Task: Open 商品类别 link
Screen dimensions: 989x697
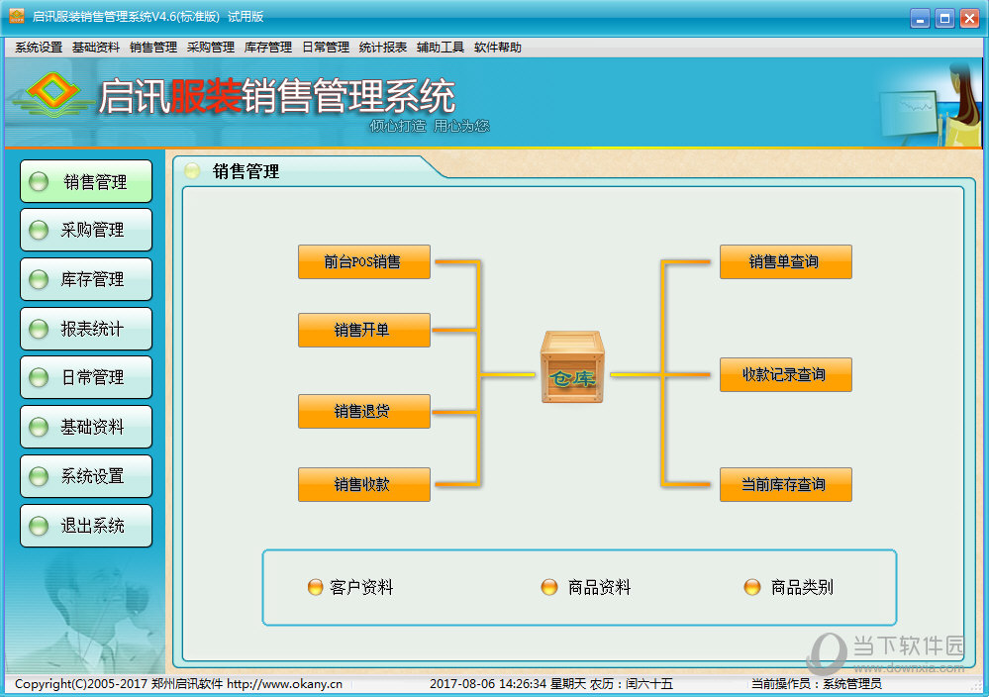Action: click(x=802, y=587)
